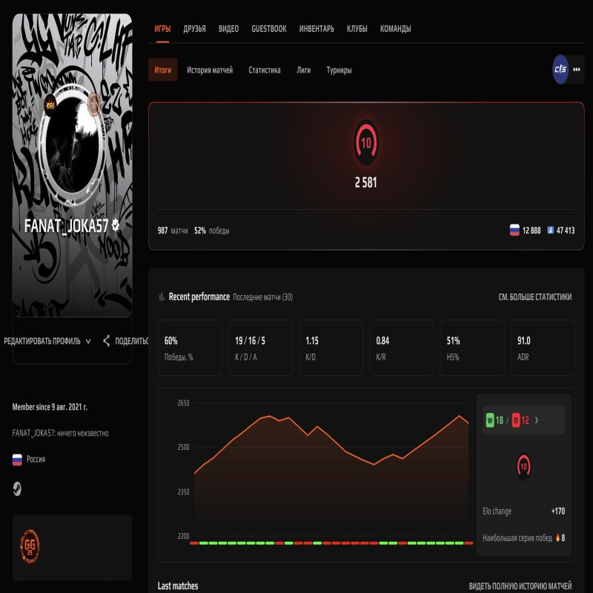Screen dimensions: 593x593
Task: Click ВИДЕТЬ ПОЛНУЮ ИСТОРИЮ МАТЧЕЙ link
Action: pos(522,586)
